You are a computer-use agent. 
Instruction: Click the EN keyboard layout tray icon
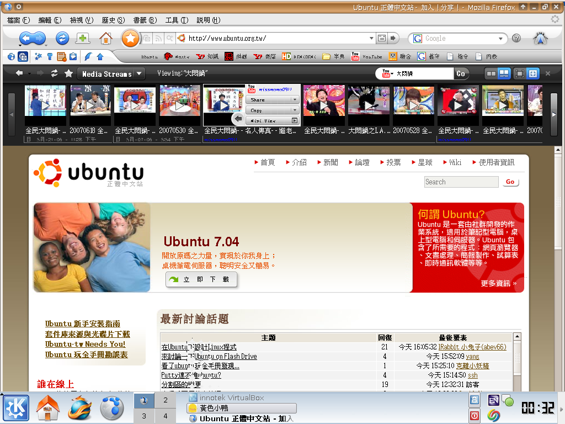[x=494, y=400]
